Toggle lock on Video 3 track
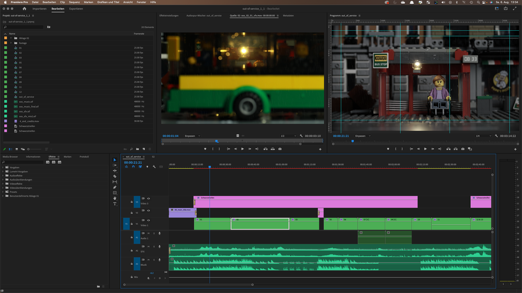Screen dimensions: 522x293 tap(132, 202)
